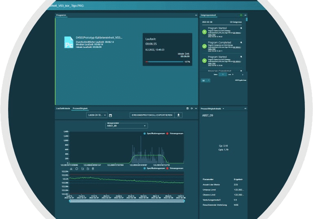Image resolution: width=313 pixels, height=219 pixels.
Task: Click the right handle of the chart time range slider
Action: coord(184,201)
